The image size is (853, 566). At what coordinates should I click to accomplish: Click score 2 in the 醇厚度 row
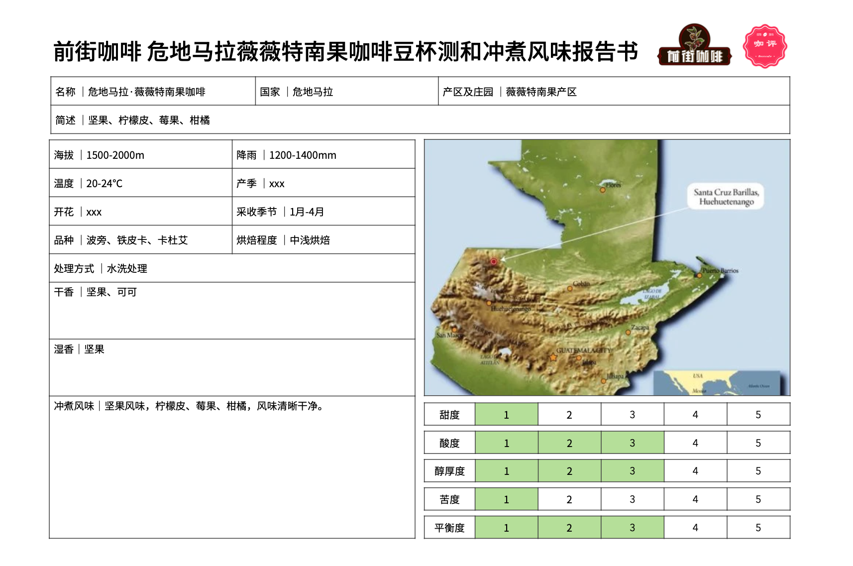point(569,470)
